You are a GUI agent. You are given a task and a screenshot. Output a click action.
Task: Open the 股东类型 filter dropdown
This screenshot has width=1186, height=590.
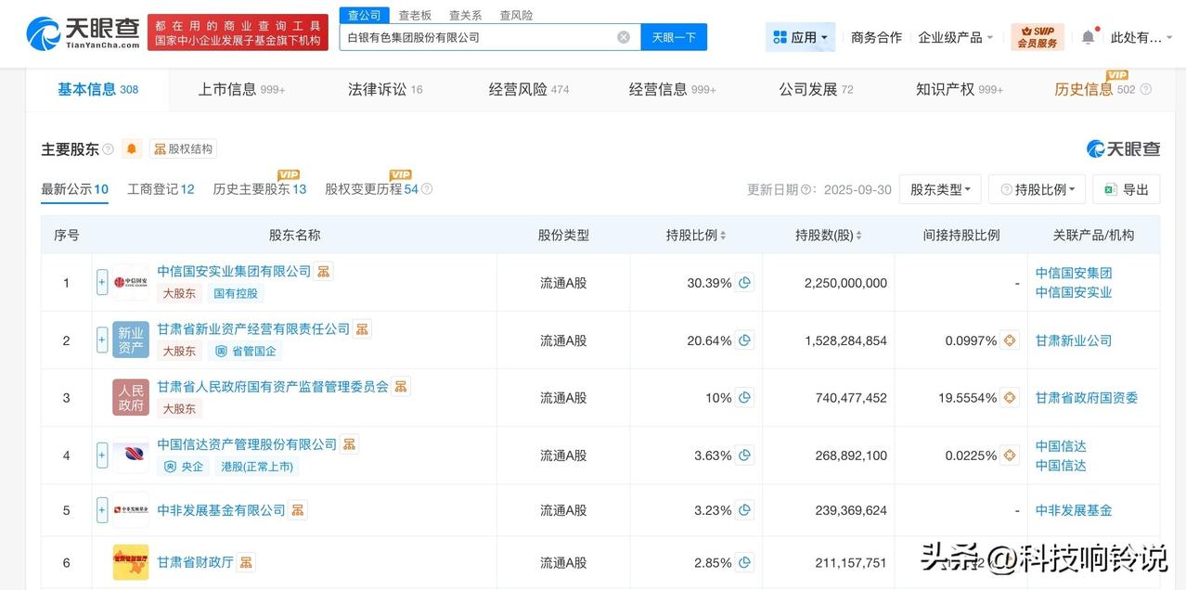[x=940, y=189]
